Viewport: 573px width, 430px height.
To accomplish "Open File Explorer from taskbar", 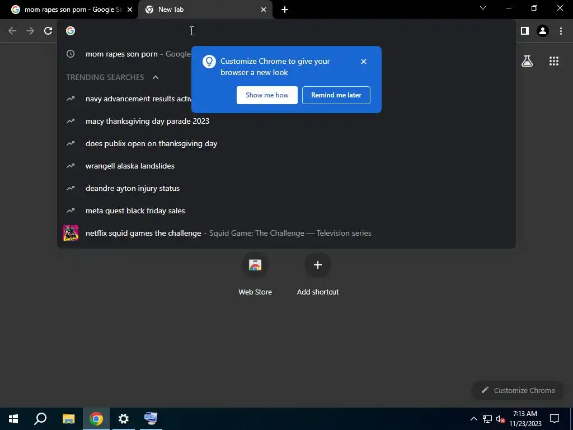I will coord(68,419).
